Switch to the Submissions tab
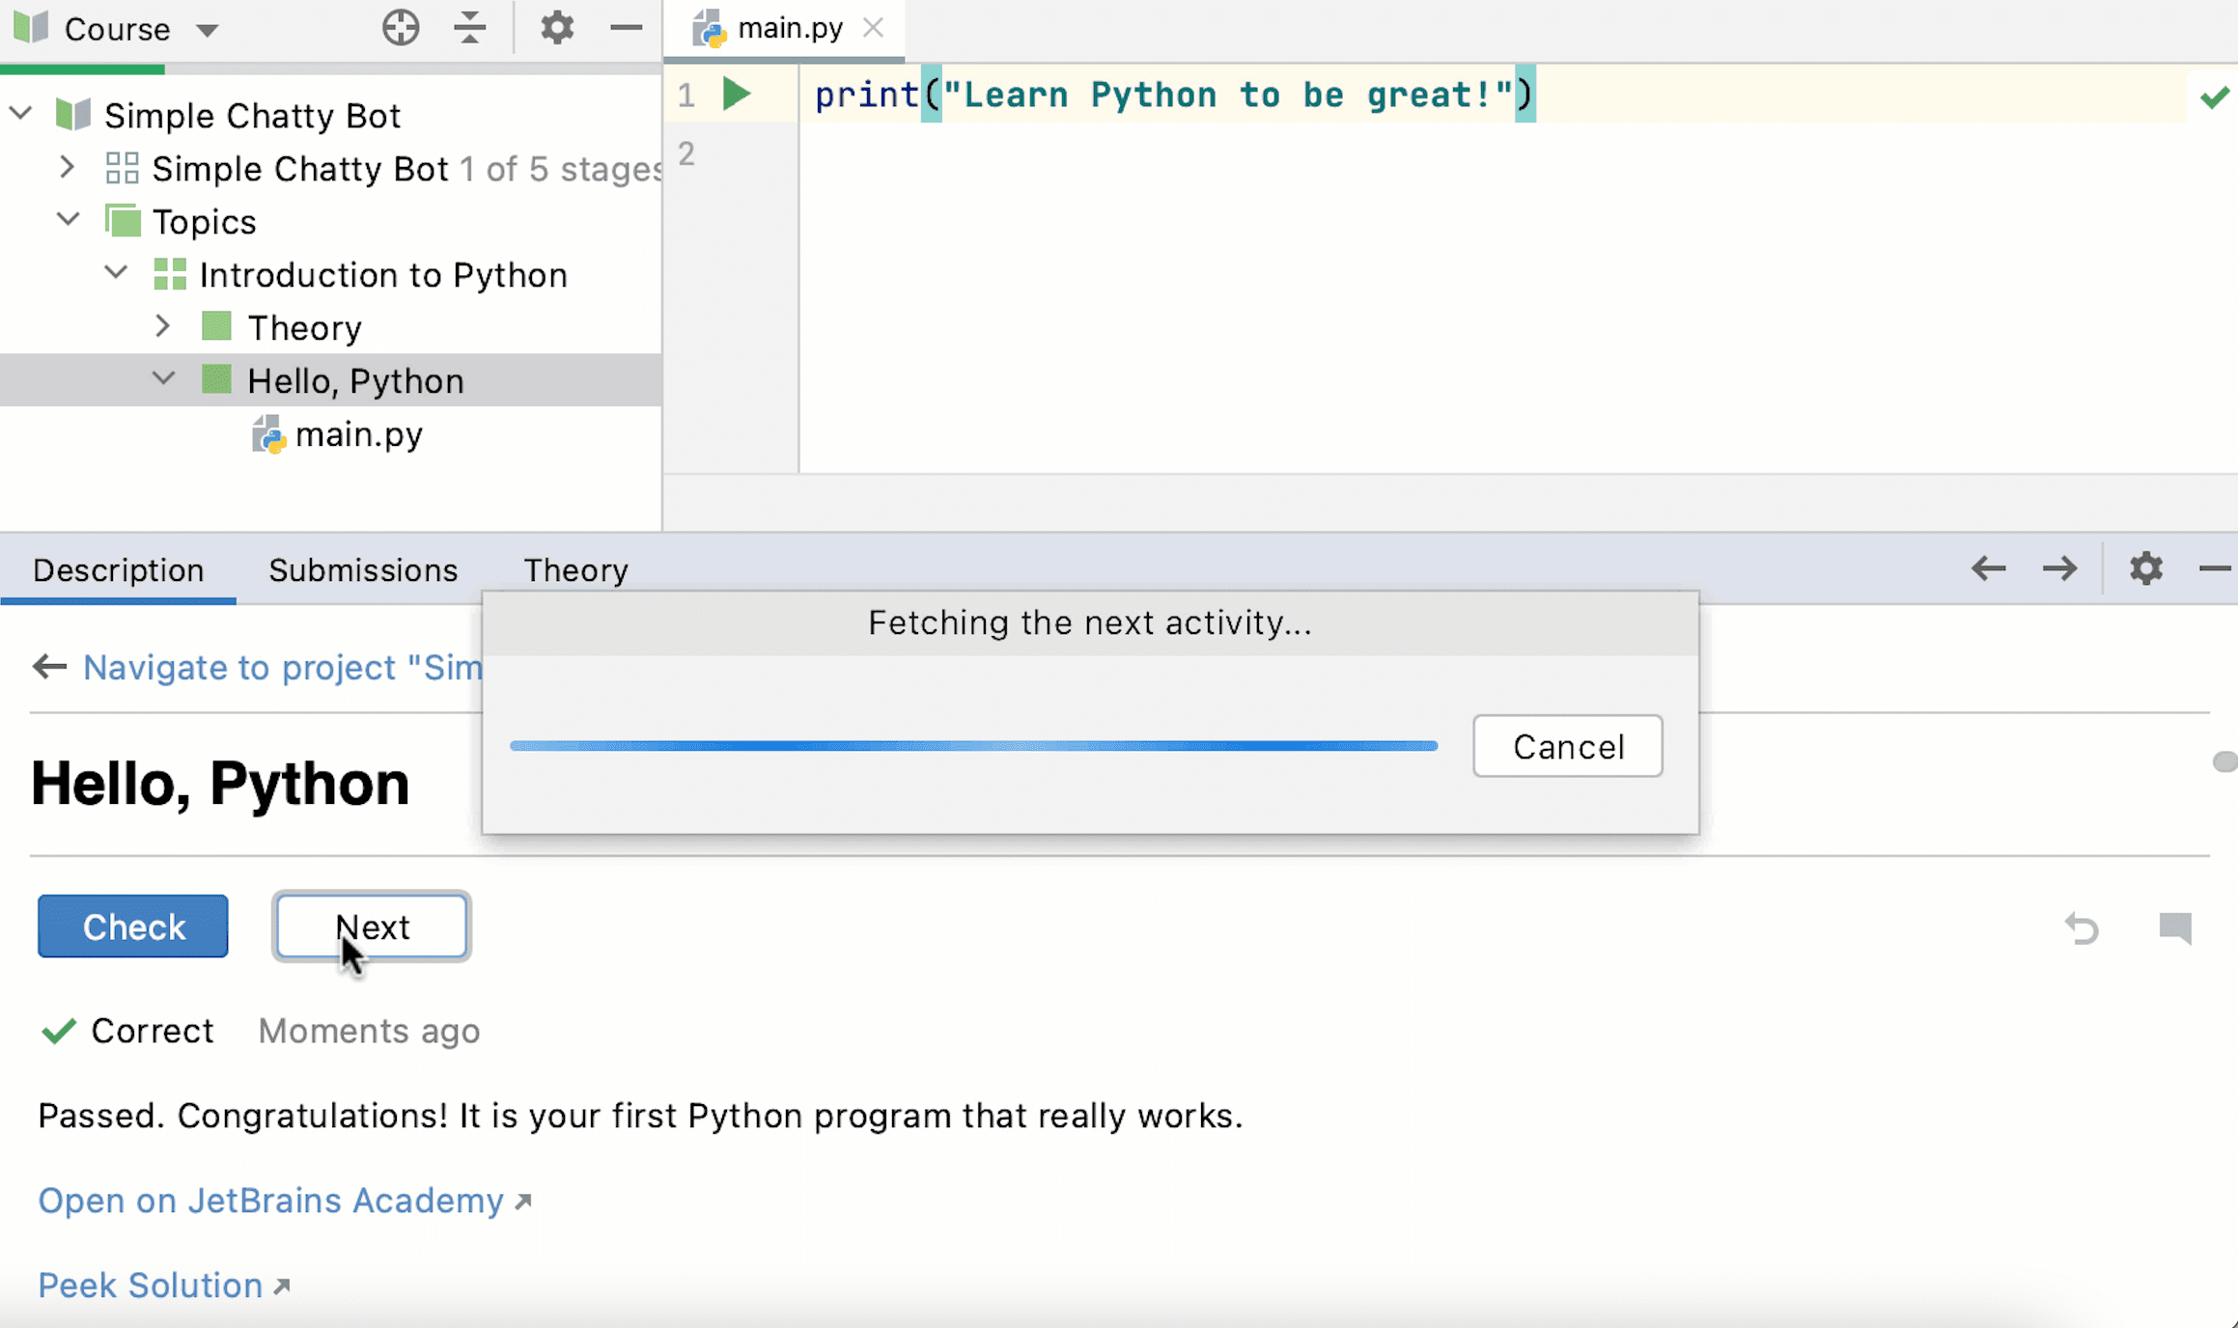This screenshot has width=2238, height=1328. [362, 569]
